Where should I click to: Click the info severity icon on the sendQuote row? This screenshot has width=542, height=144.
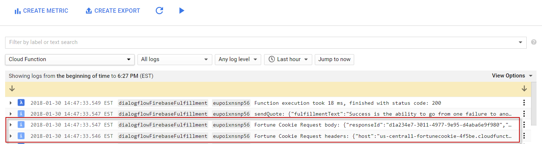(21, 114)
